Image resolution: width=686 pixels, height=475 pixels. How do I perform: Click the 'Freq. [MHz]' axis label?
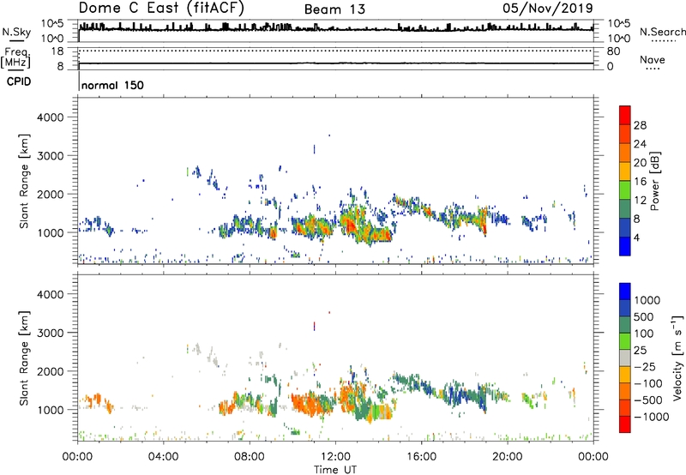(15, 57)
